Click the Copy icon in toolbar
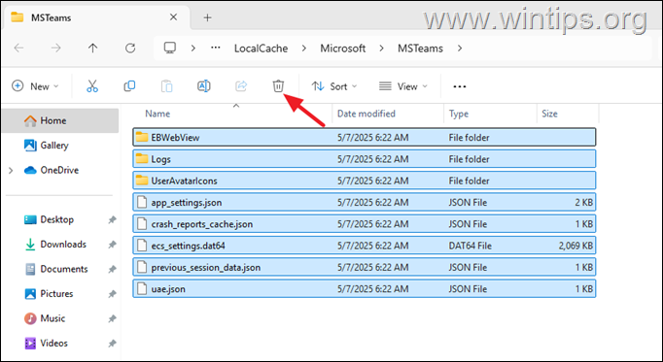 click(x=129, y=86)
